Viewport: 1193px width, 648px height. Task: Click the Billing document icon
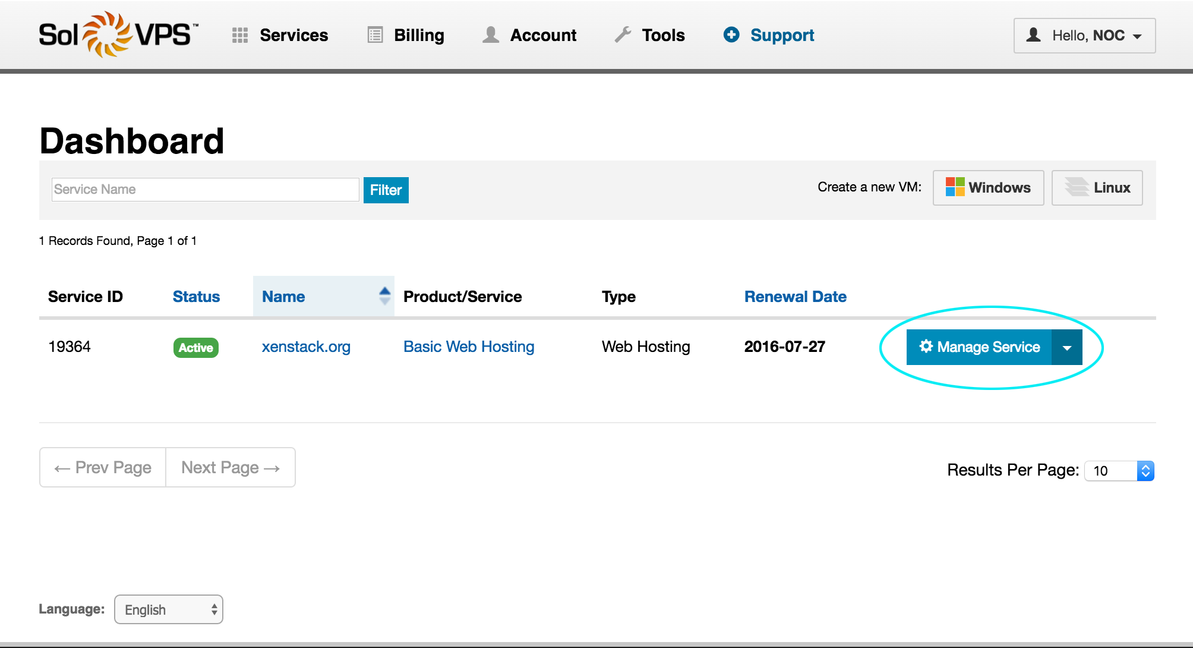pyautogui.click(x=375, y=35)
